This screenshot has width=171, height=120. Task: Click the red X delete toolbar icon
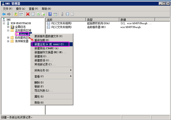pyautogui.click(x=28, y=14)
